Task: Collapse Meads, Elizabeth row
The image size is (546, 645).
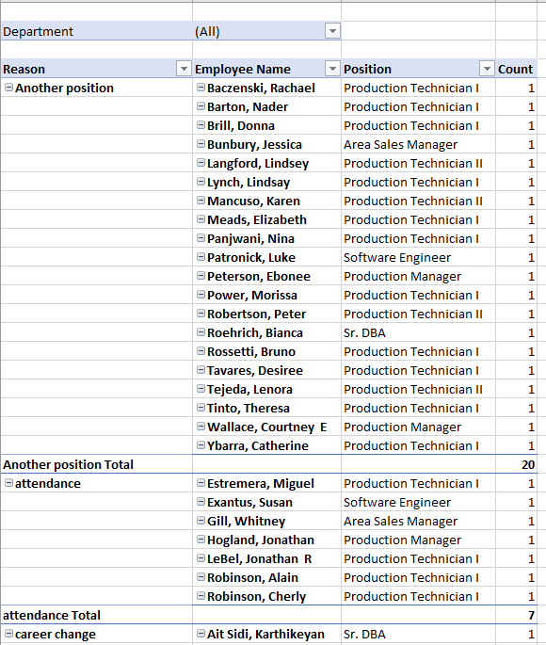Action: click(201, 219)
